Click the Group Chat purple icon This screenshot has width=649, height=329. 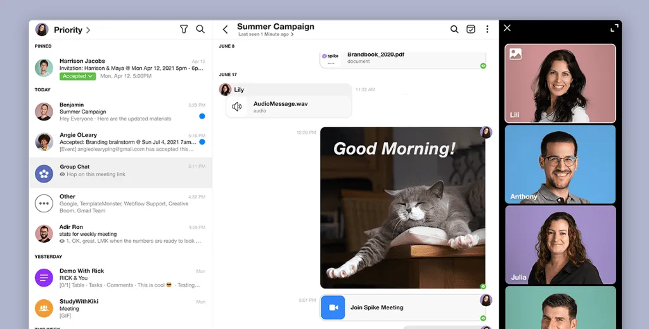[44, 174]
